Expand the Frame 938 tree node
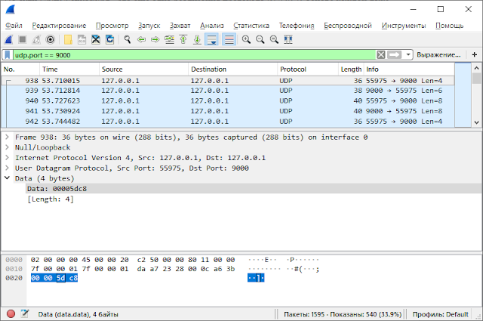Screen dimensions: 483x321 tap(7, 137)
